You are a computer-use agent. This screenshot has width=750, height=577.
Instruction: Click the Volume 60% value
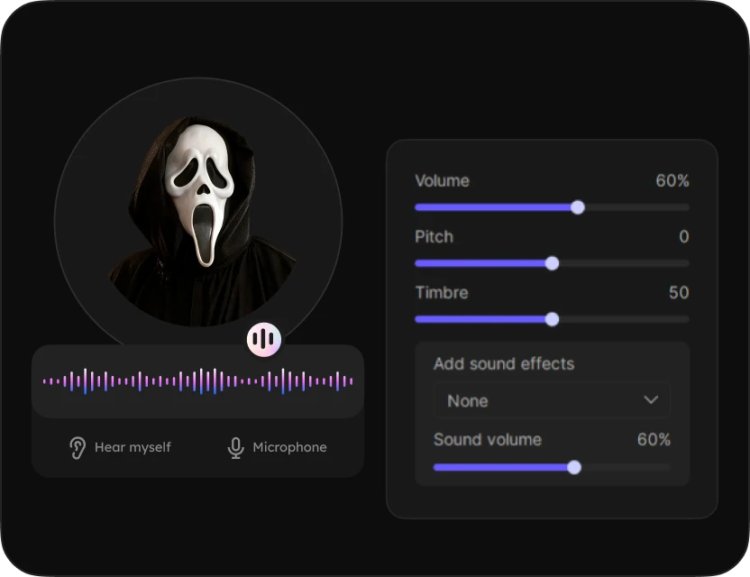672,181
